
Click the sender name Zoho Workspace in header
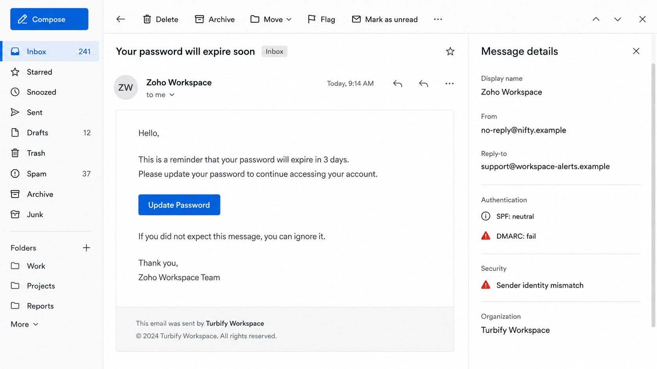point(179,82)
